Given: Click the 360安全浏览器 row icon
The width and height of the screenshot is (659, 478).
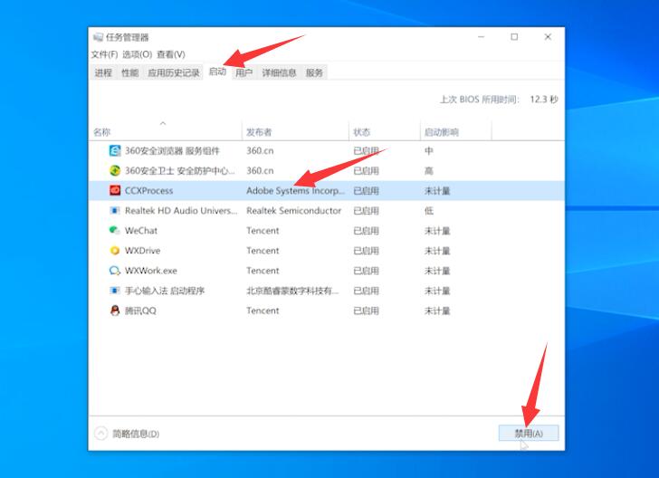Looking at the screenshot, I should point(115,150).
